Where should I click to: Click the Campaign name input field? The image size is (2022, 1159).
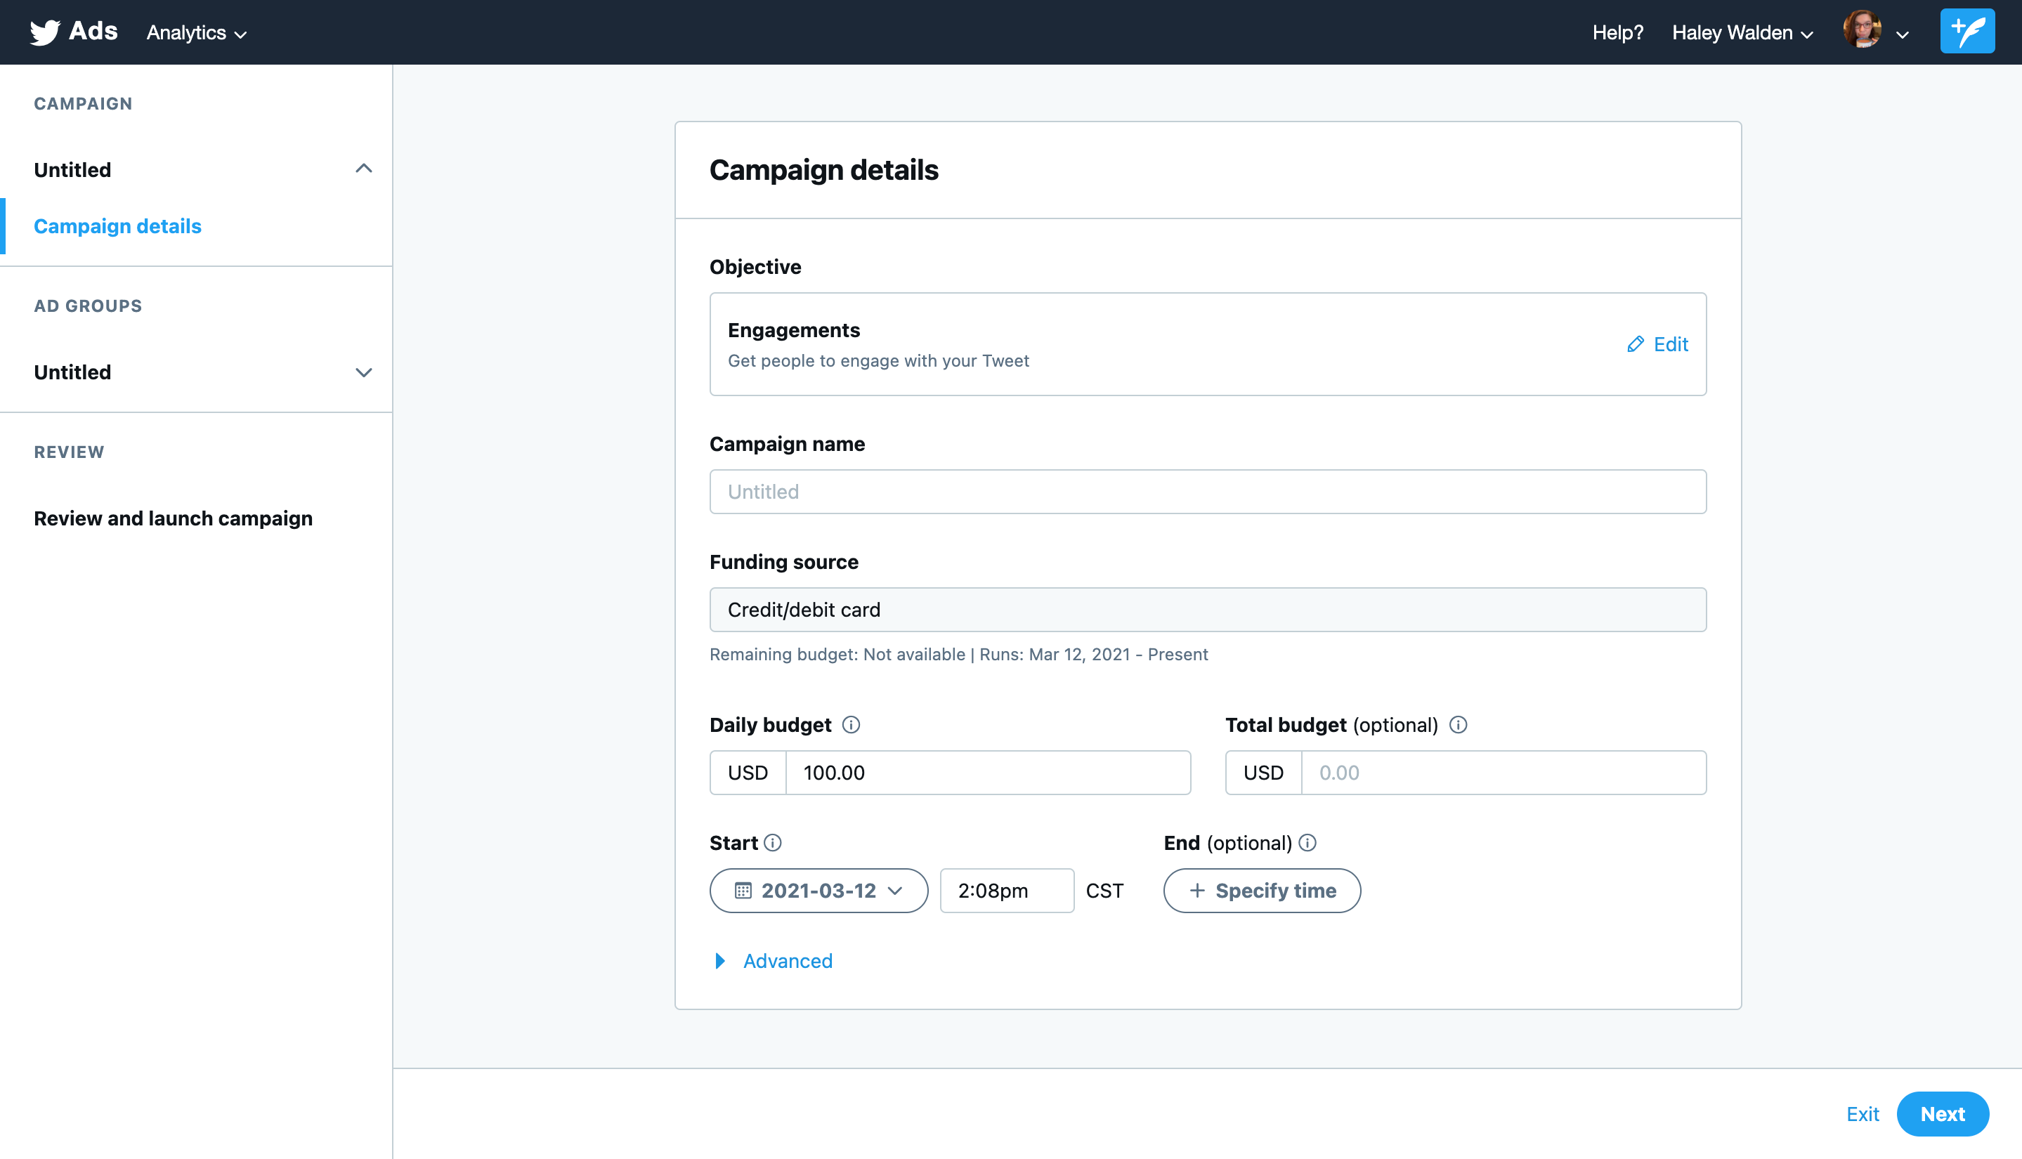[1207, 491]
